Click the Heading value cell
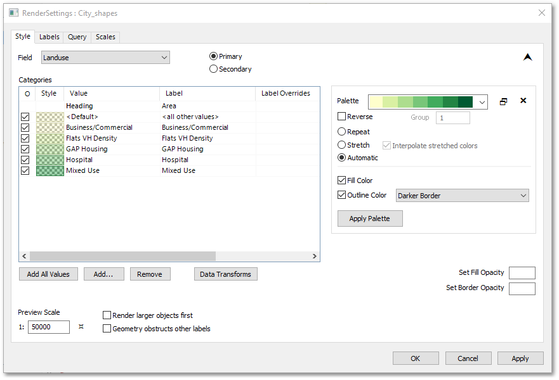The image size is (559, 380). click(112, 106)
